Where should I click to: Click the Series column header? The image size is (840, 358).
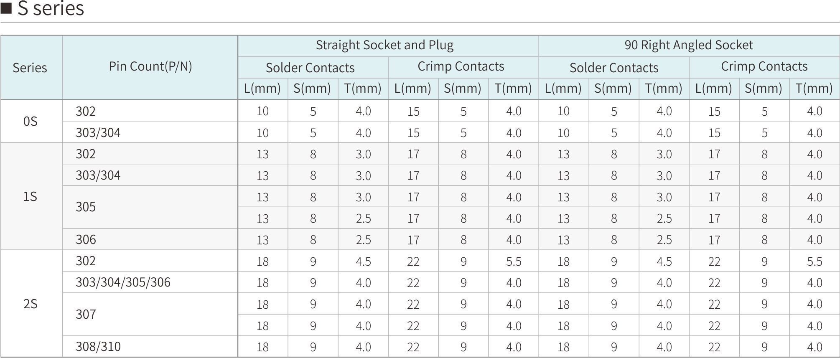click(30, 68)
